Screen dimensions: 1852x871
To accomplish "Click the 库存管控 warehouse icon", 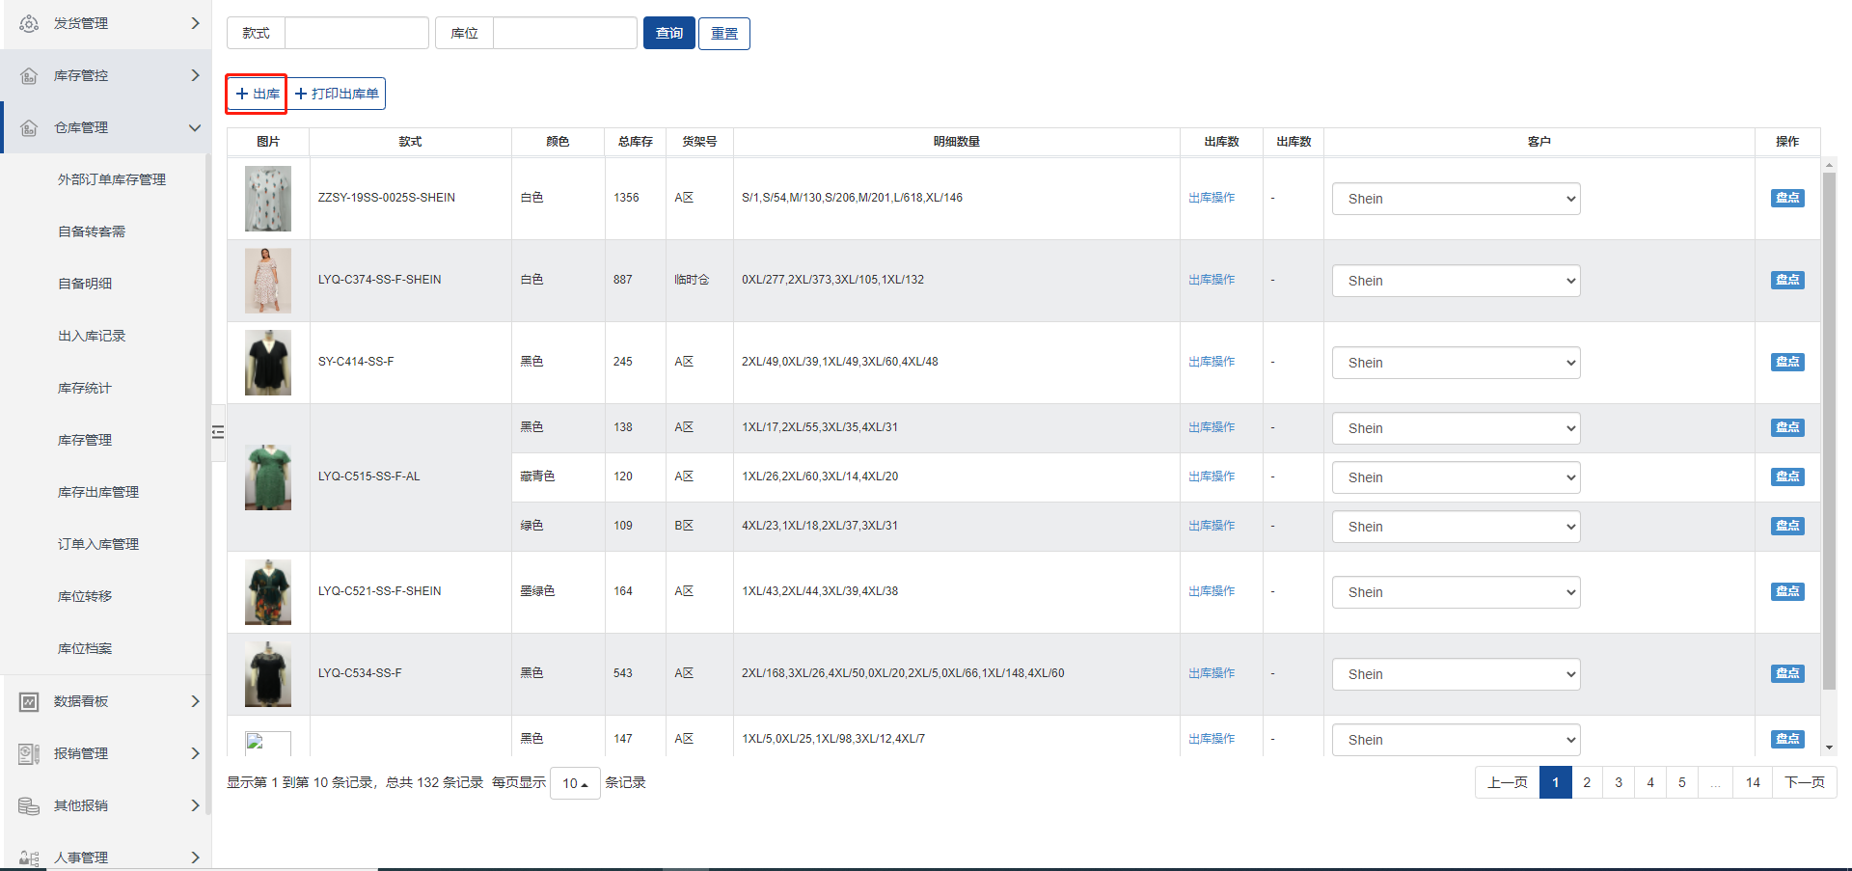I will click(x=29, y=75).
